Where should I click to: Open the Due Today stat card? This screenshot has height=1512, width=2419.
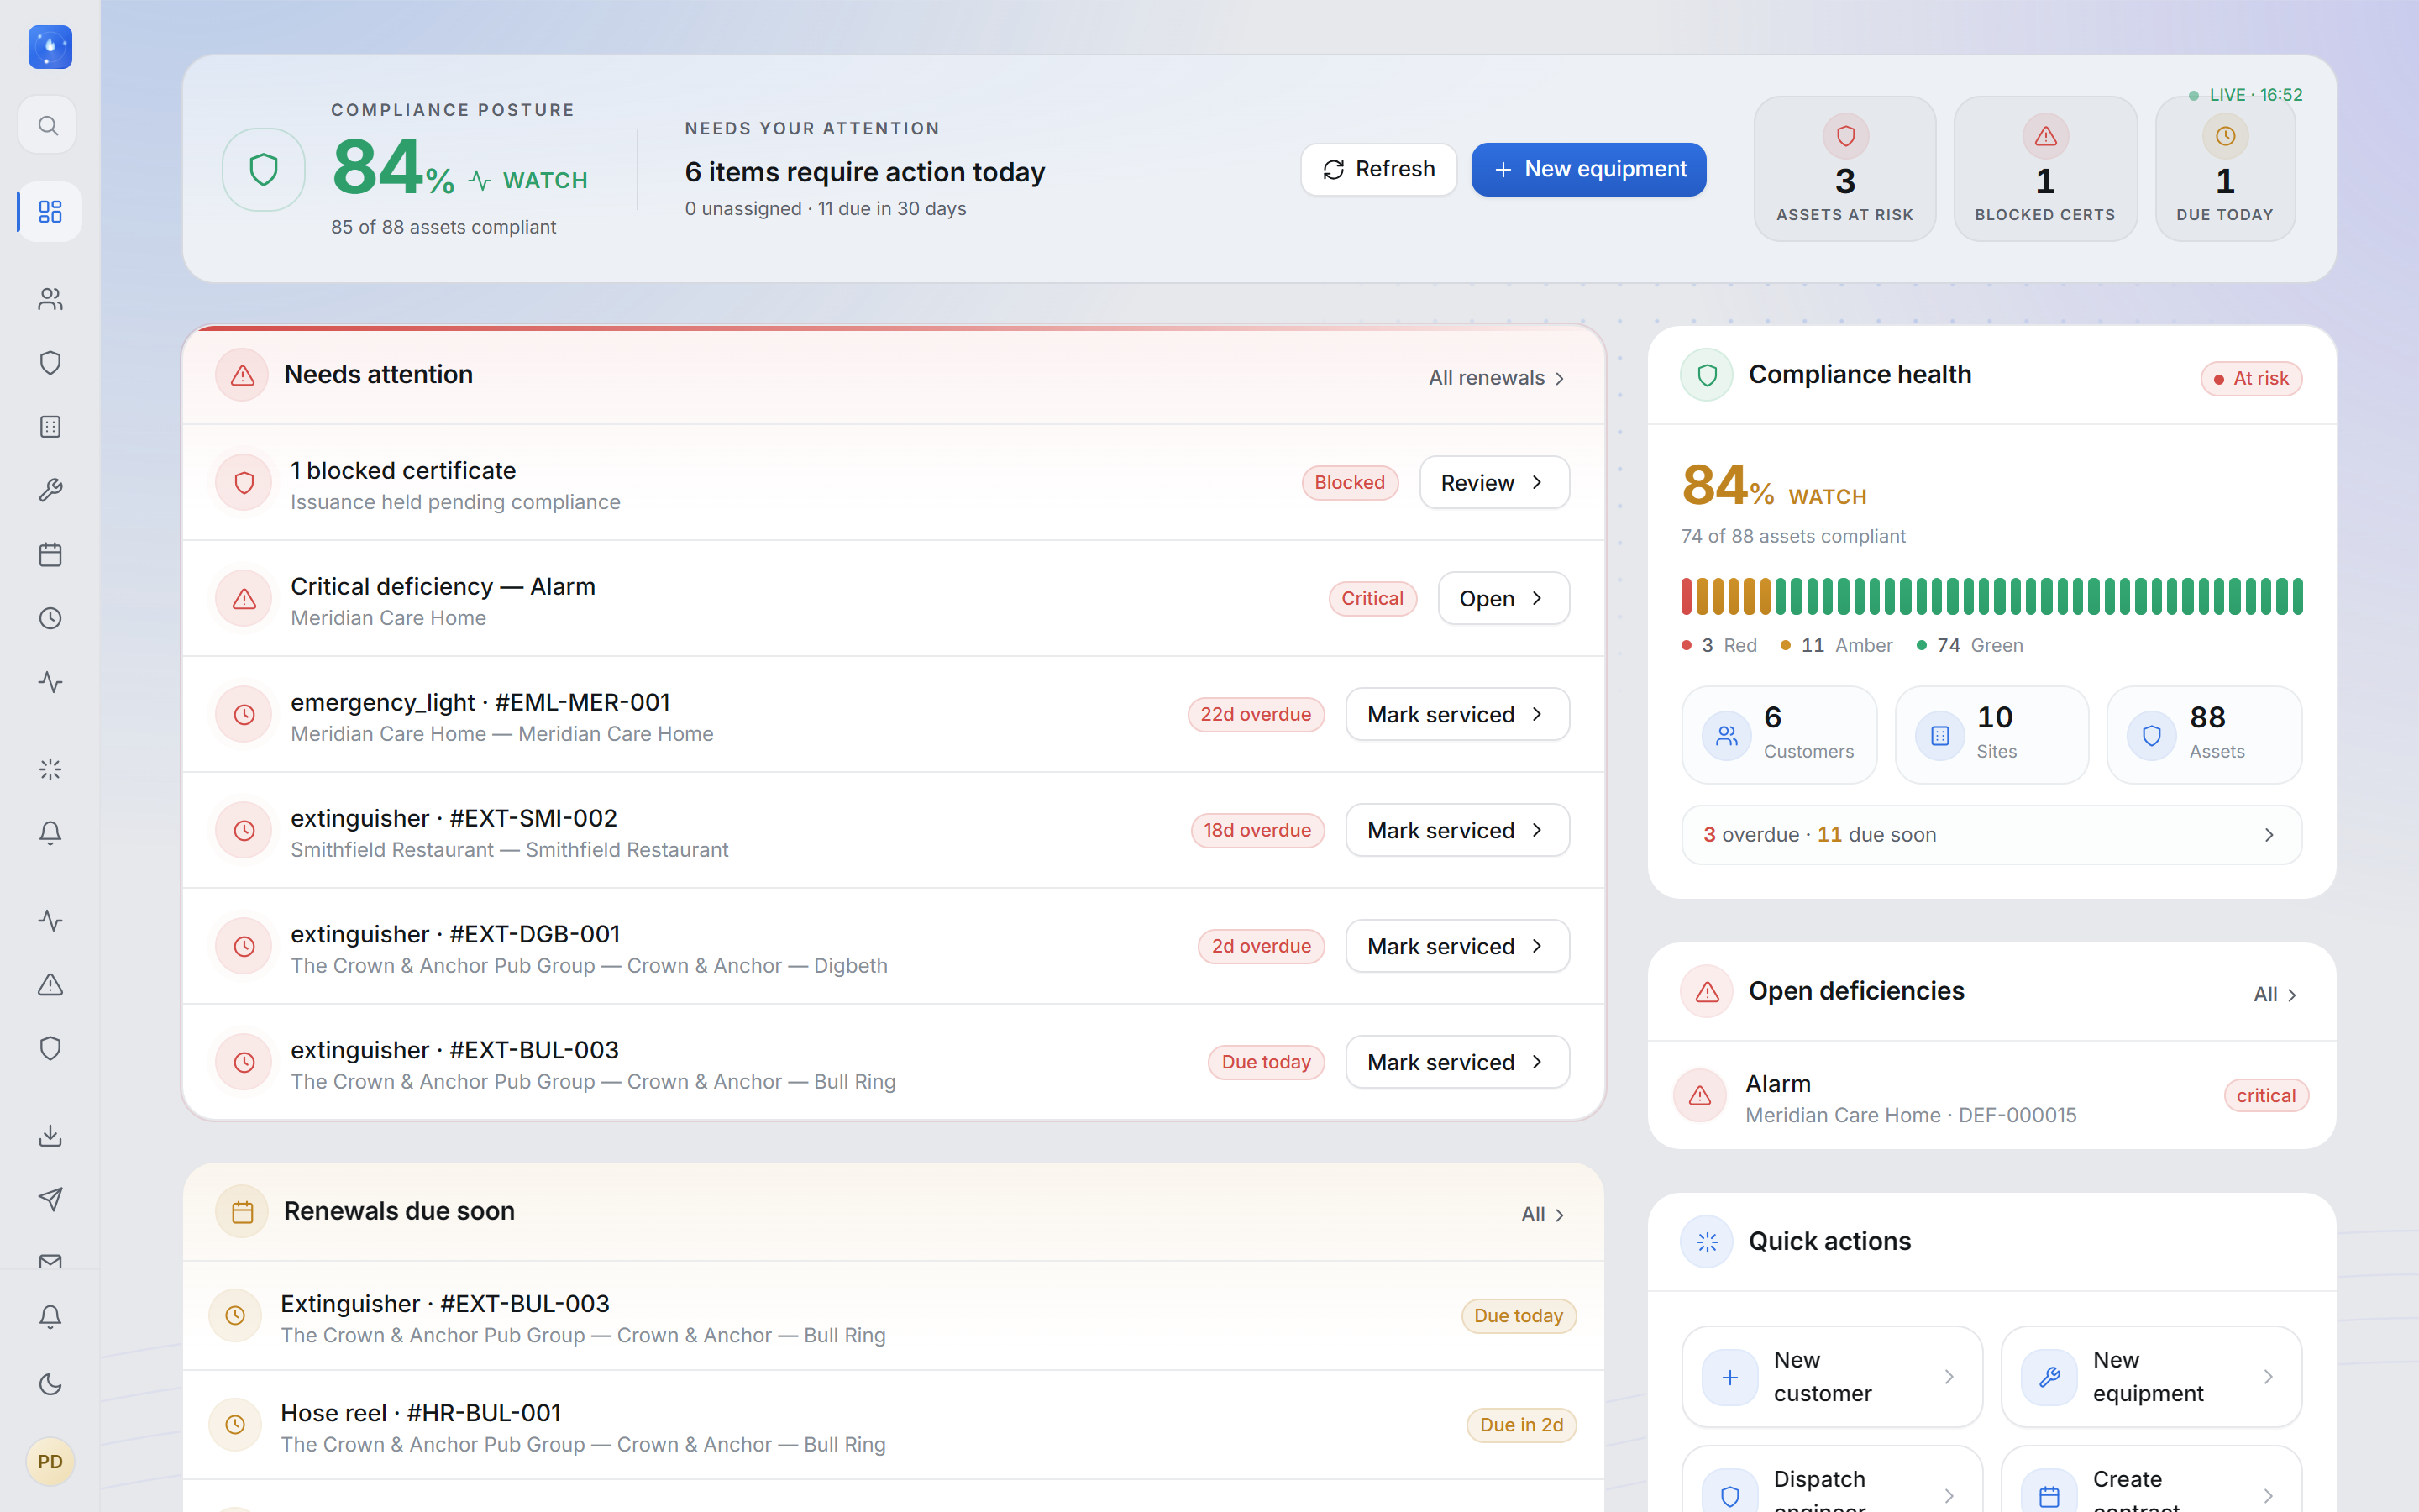click(2225, 169)
